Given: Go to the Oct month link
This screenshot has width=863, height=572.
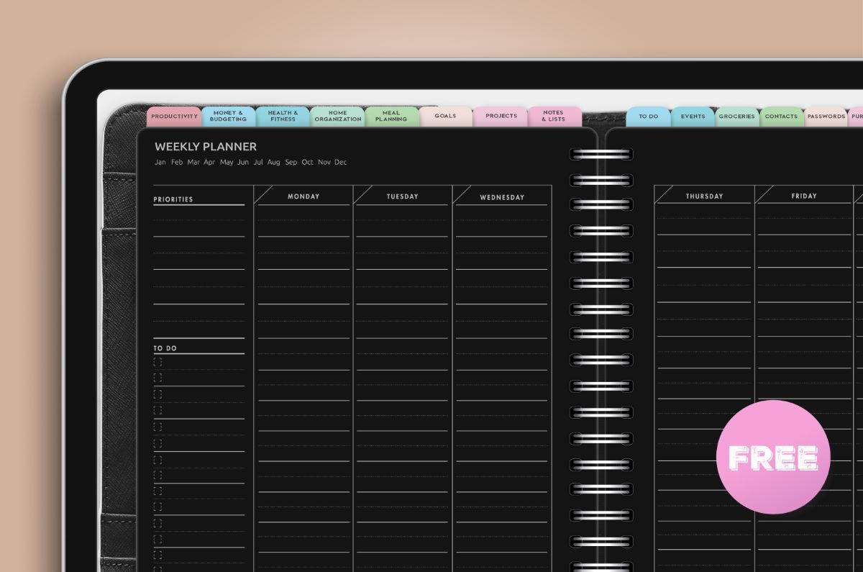Looking at the screenshot, I should pos(308,163).
